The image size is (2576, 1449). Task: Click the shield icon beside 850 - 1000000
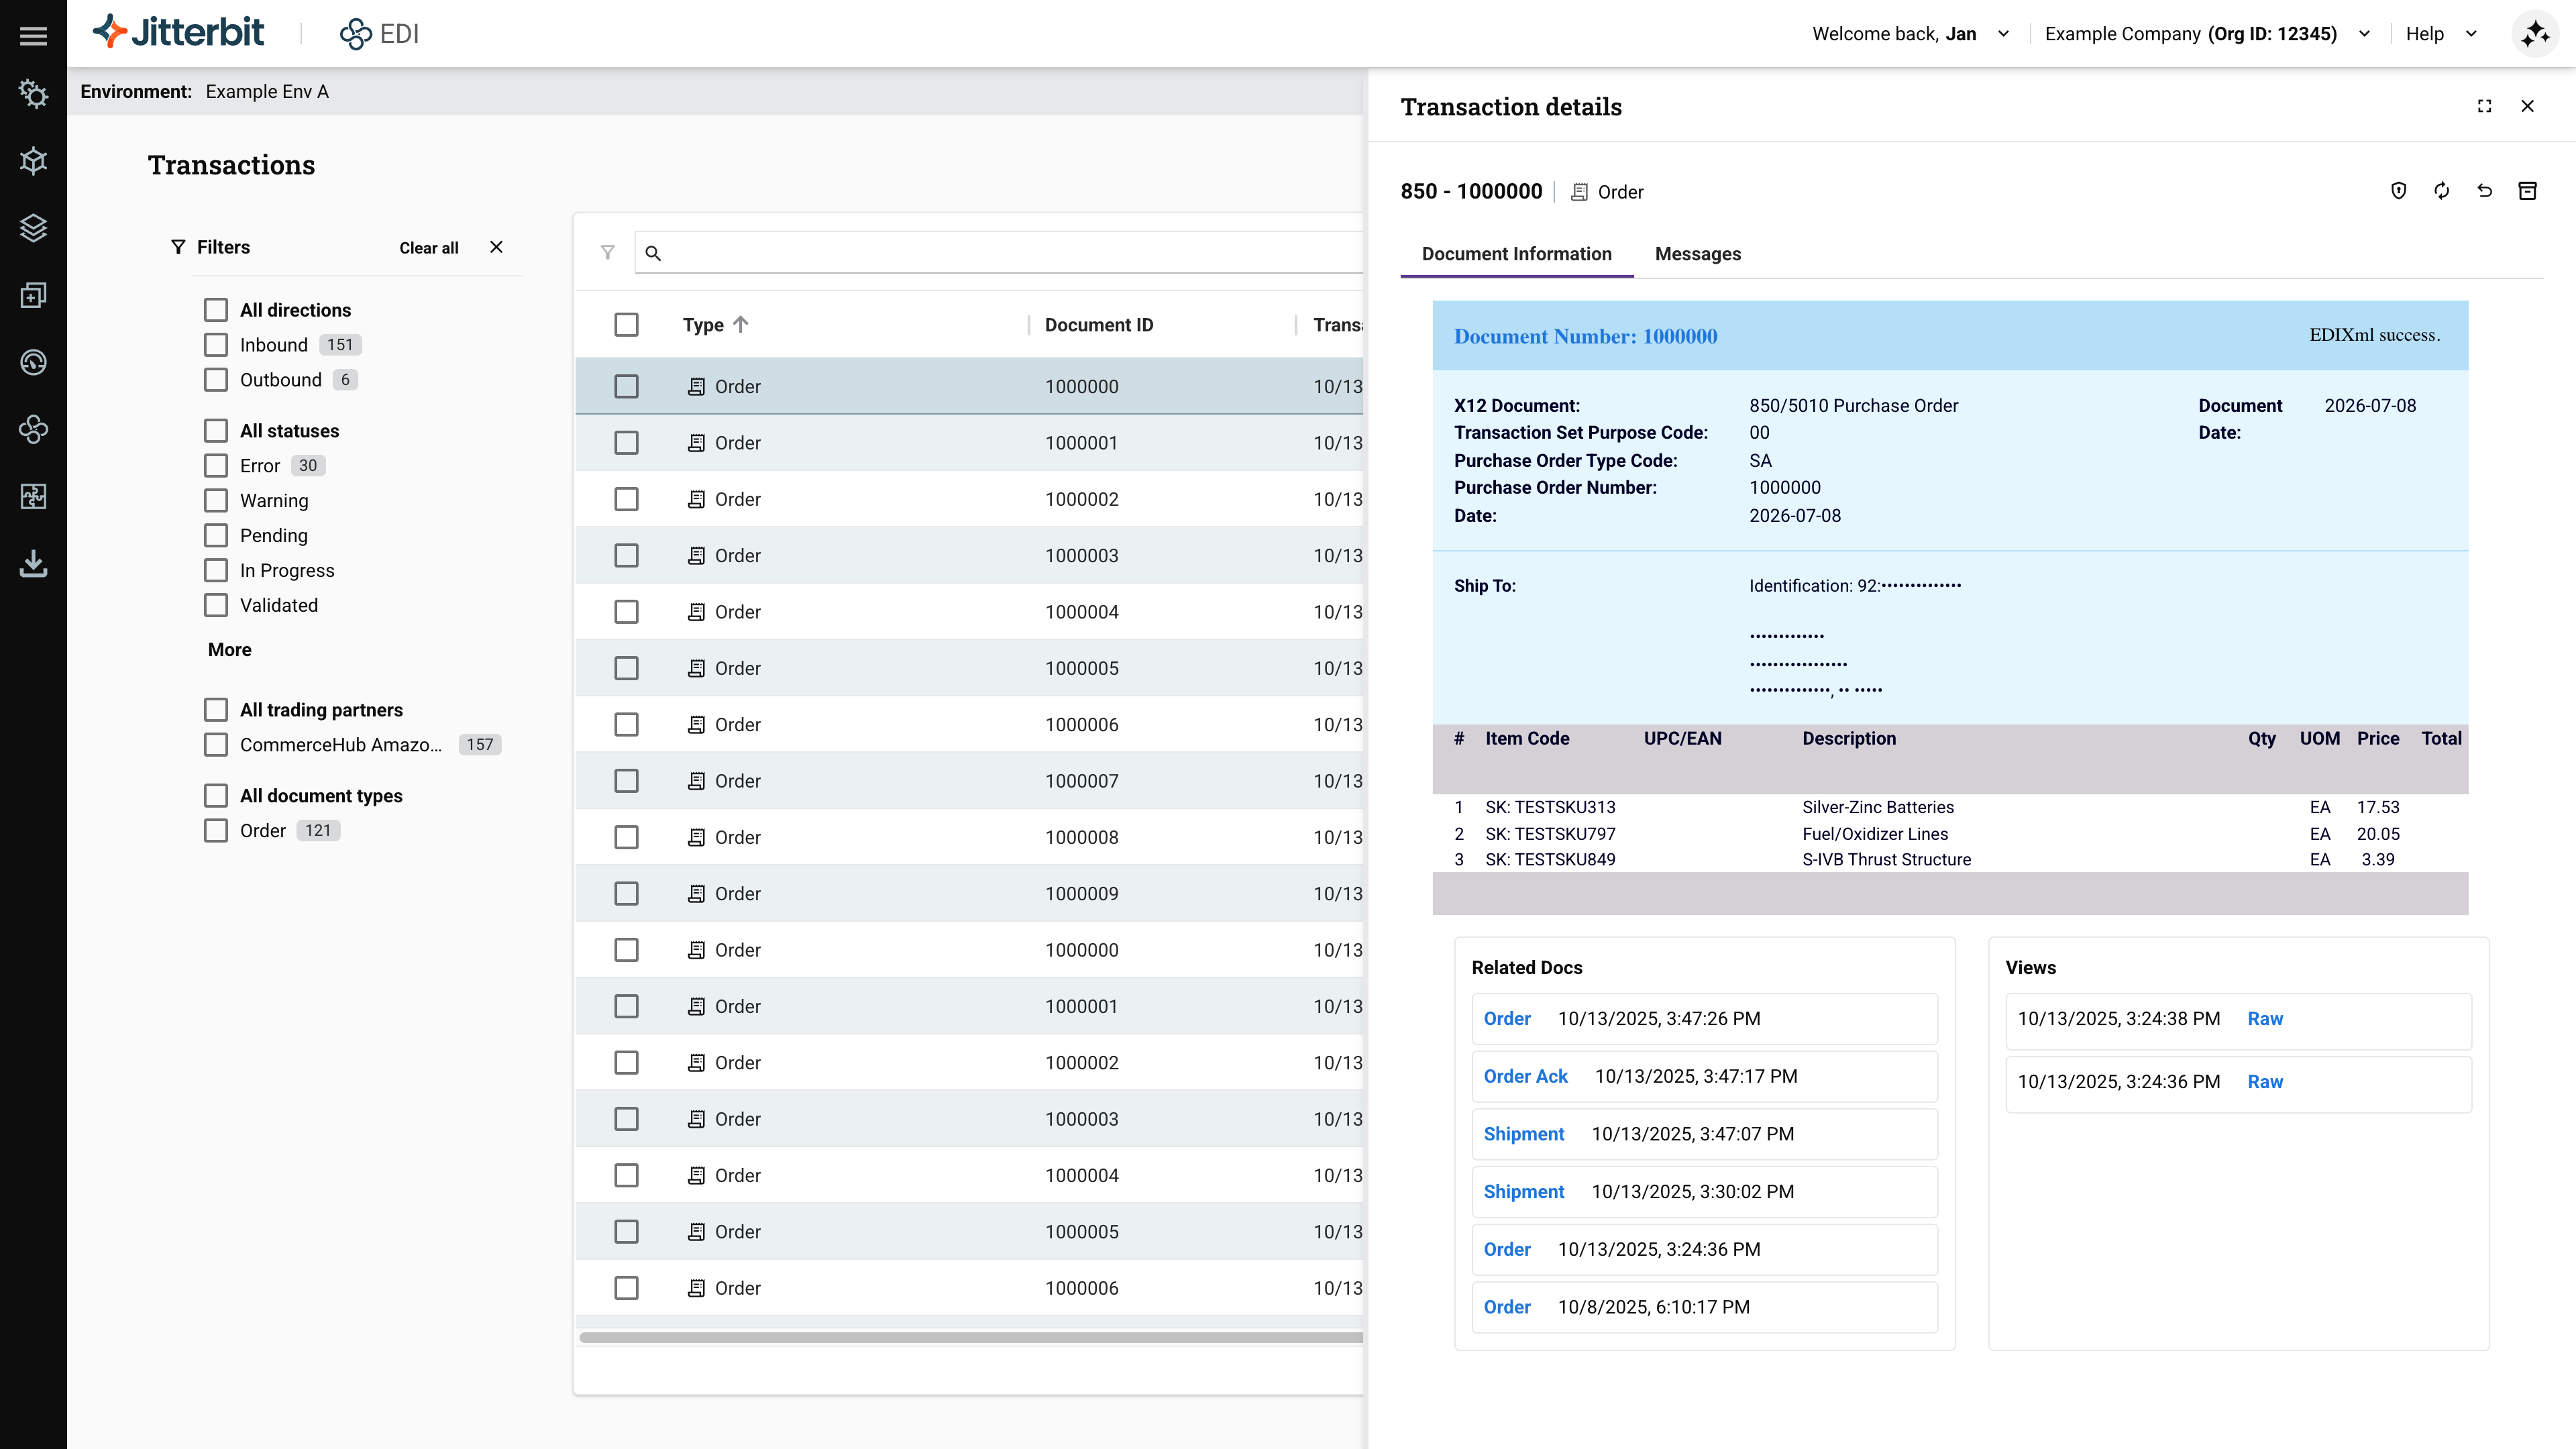click(2398, 191)
